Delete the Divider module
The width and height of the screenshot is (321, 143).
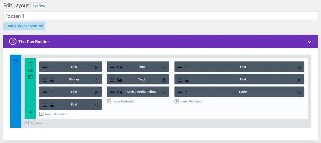coord(97,80)
